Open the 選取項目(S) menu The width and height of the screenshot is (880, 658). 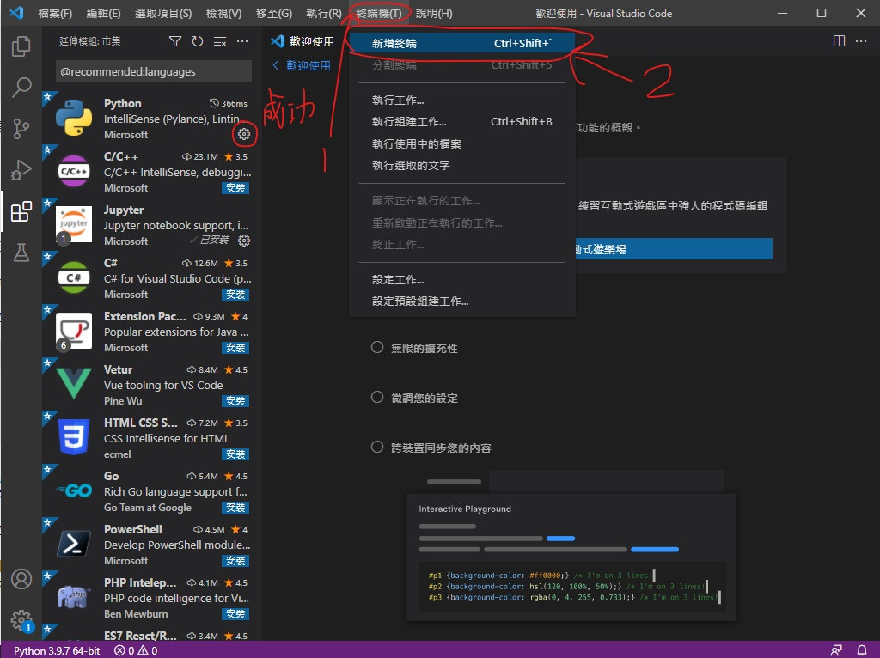click(162, 13)
